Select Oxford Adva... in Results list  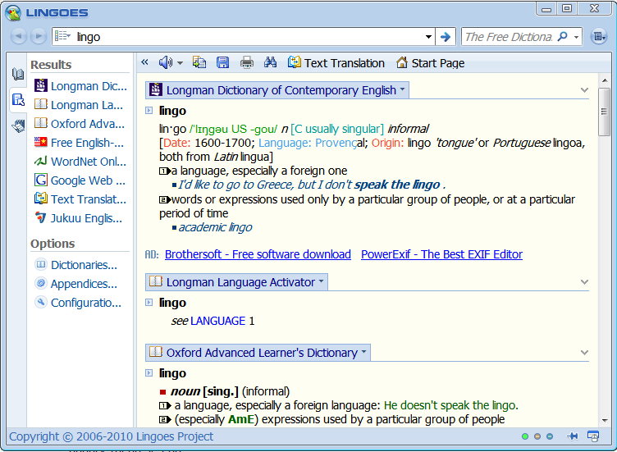[80, 124]
